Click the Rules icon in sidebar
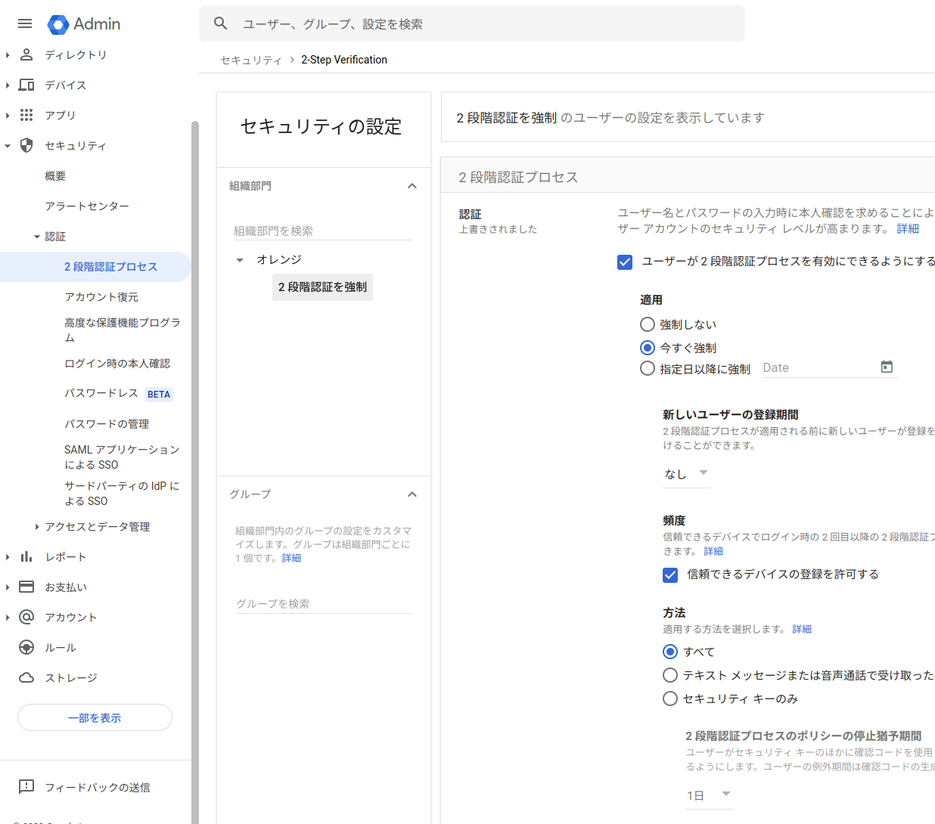Viewport: 935px width, 824px height. tap(26, 648)
